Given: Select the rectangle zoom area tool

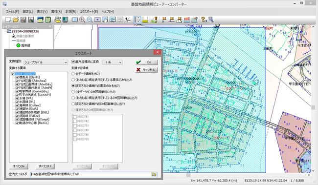Looking at the screenshot, I should click(75, 20).
